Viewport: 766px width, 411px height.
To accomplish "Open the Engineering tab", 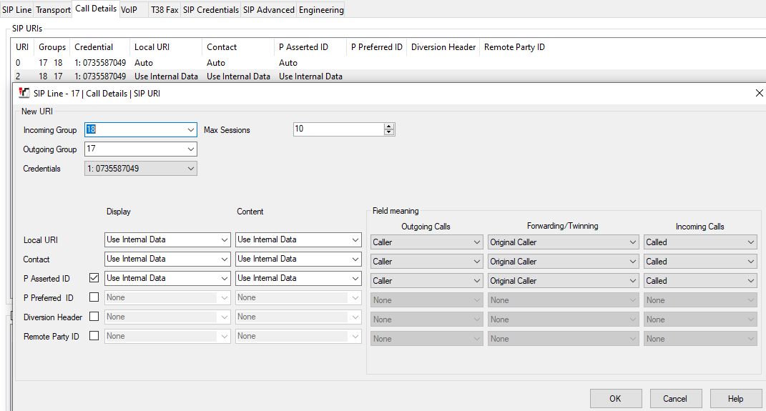I will point(321,10).
